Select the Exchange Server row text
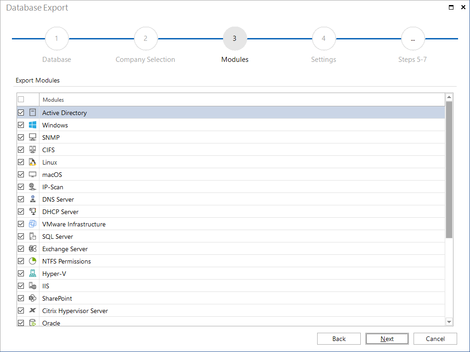Viewport: 470px width, 352px height. [65, 249]
